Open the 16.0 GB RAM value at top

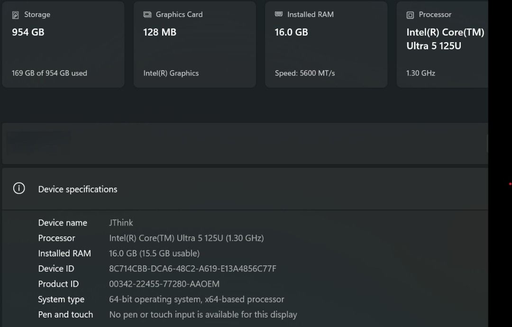(291, 32)
